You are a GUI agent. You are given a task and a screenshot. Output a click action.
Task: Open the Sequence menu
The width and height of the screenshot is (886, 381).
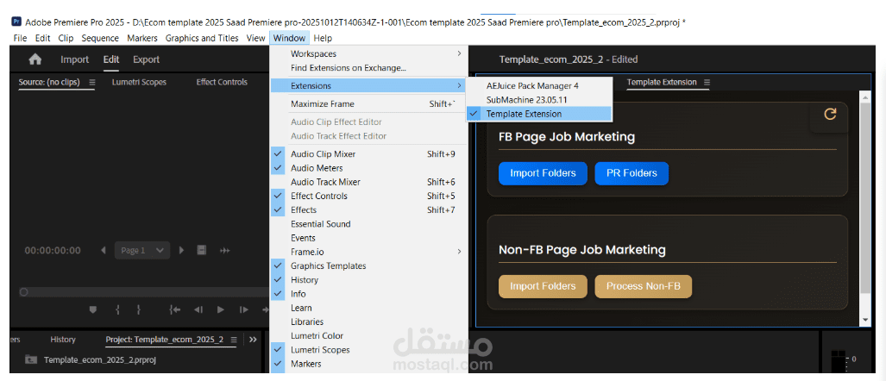(x=100, y=39)
